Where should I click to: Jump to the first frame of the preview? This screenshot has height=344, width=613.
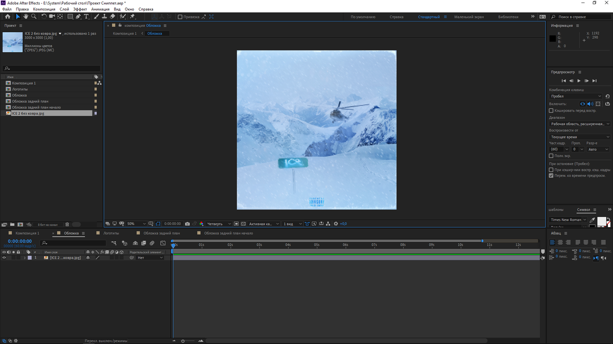point(564,81)
